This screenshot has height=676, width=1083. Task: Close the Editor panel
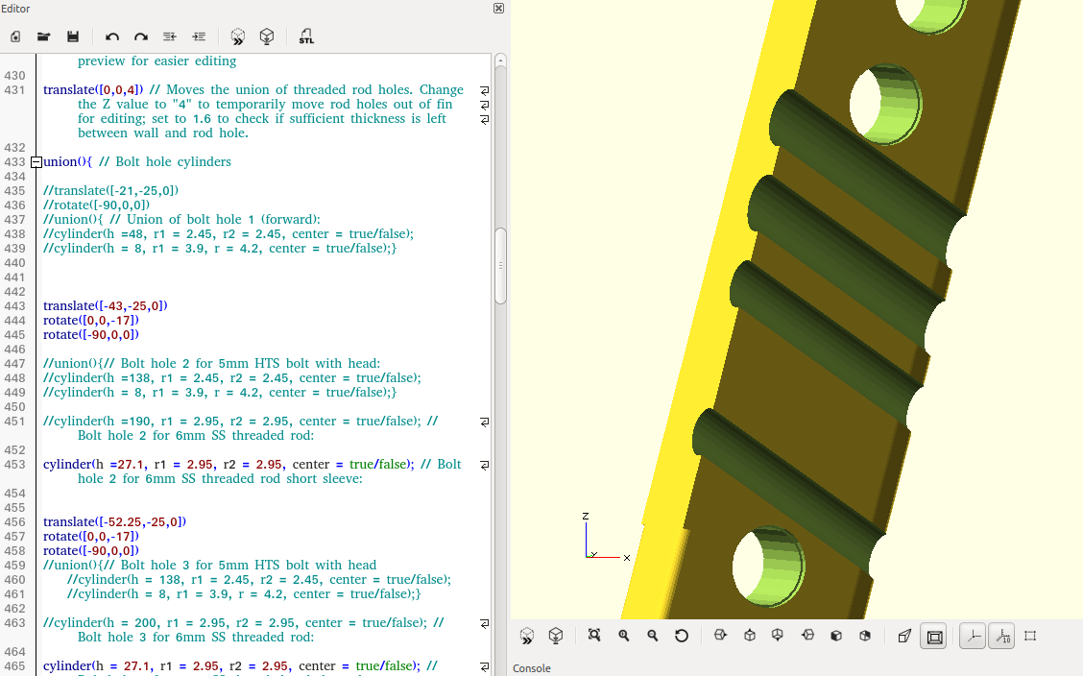pos(498,8)
